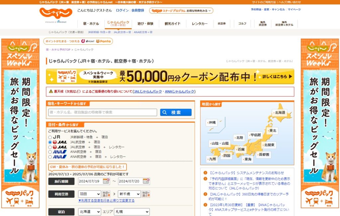The width and height of the screenshot is (340, 216).
Task: Open the 観光ガイド tab
Action: [x=172, y=24]
